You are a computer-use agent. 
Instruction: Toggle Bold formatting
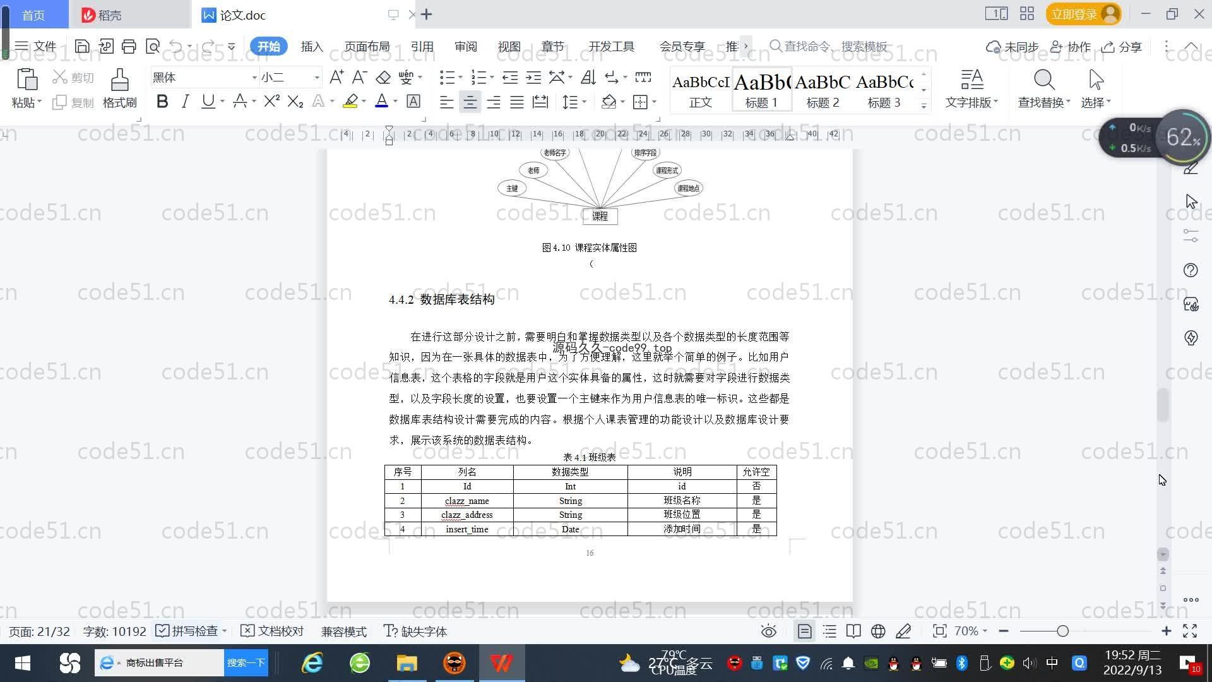point(162,101)
